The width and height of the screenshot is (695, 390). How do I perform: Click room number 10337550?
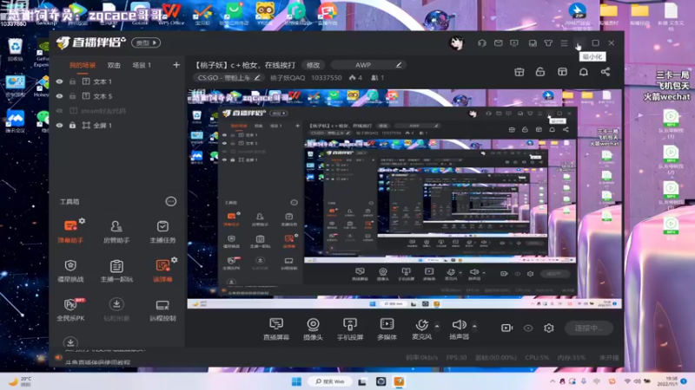(327, 78)
